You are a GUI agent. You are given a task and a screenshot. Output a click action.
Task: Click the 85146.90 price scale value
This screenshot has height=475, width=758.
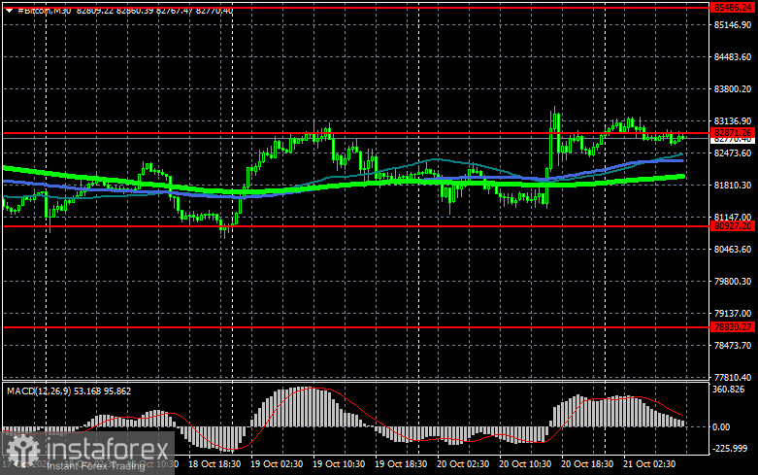(733, 24)
